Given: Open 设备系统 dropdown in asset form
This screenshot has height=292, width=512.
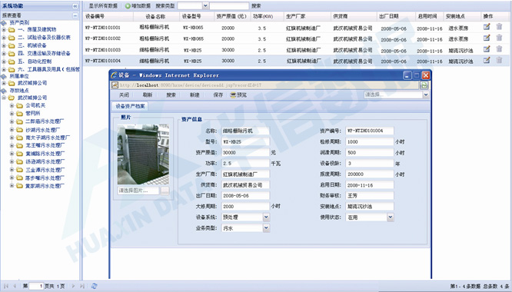Looking at the screenshot, I should point(266,217).
